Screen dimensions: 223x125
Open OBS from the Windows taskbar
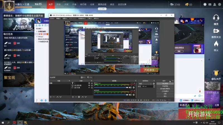point(20,122)
